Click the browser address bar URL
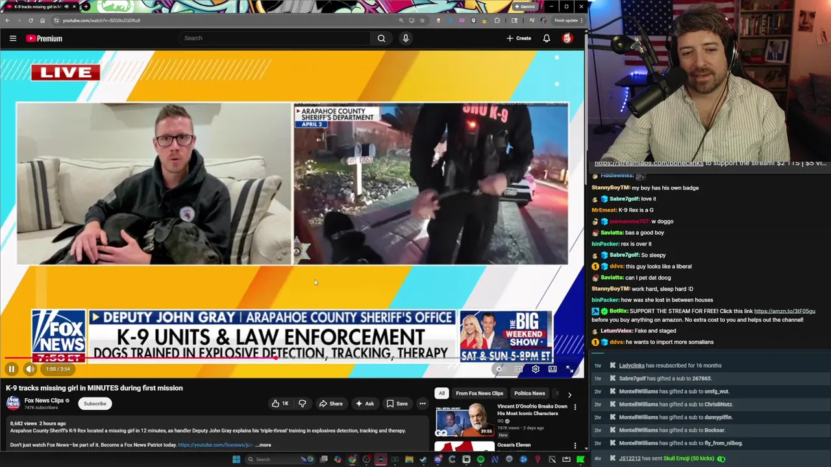The height and width of the screenshot is (467, 831). click(101, 20)
